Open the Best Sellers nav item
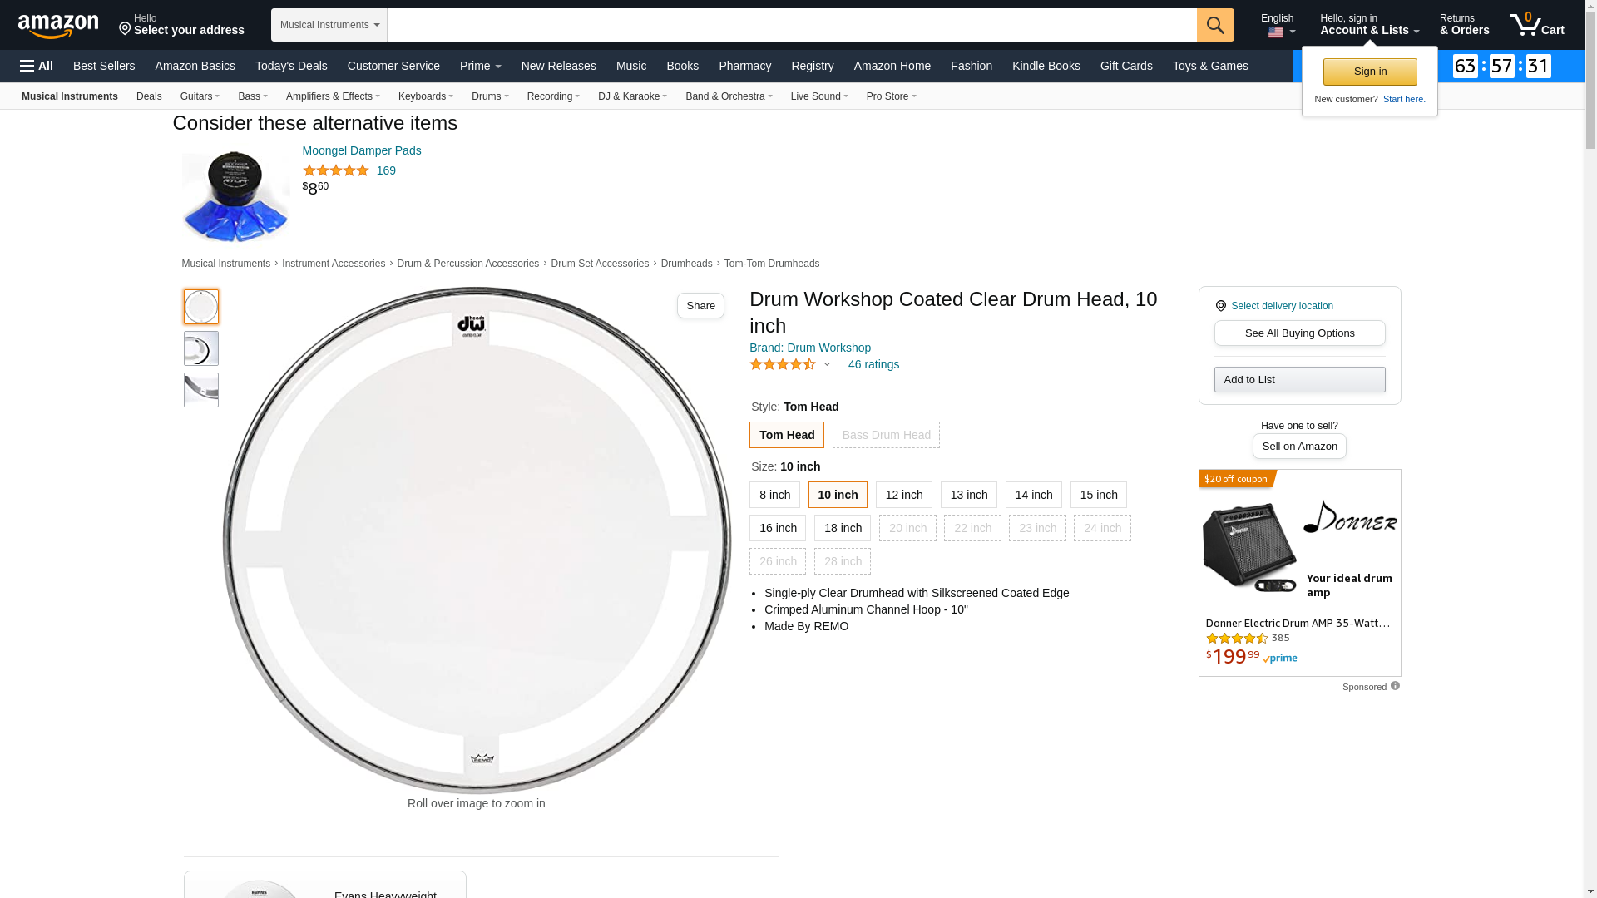The image size is (1597, 898). (104, 66)
